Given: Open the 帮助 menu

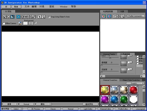Looking at the screenshot, I should click(x=73, y=6).
